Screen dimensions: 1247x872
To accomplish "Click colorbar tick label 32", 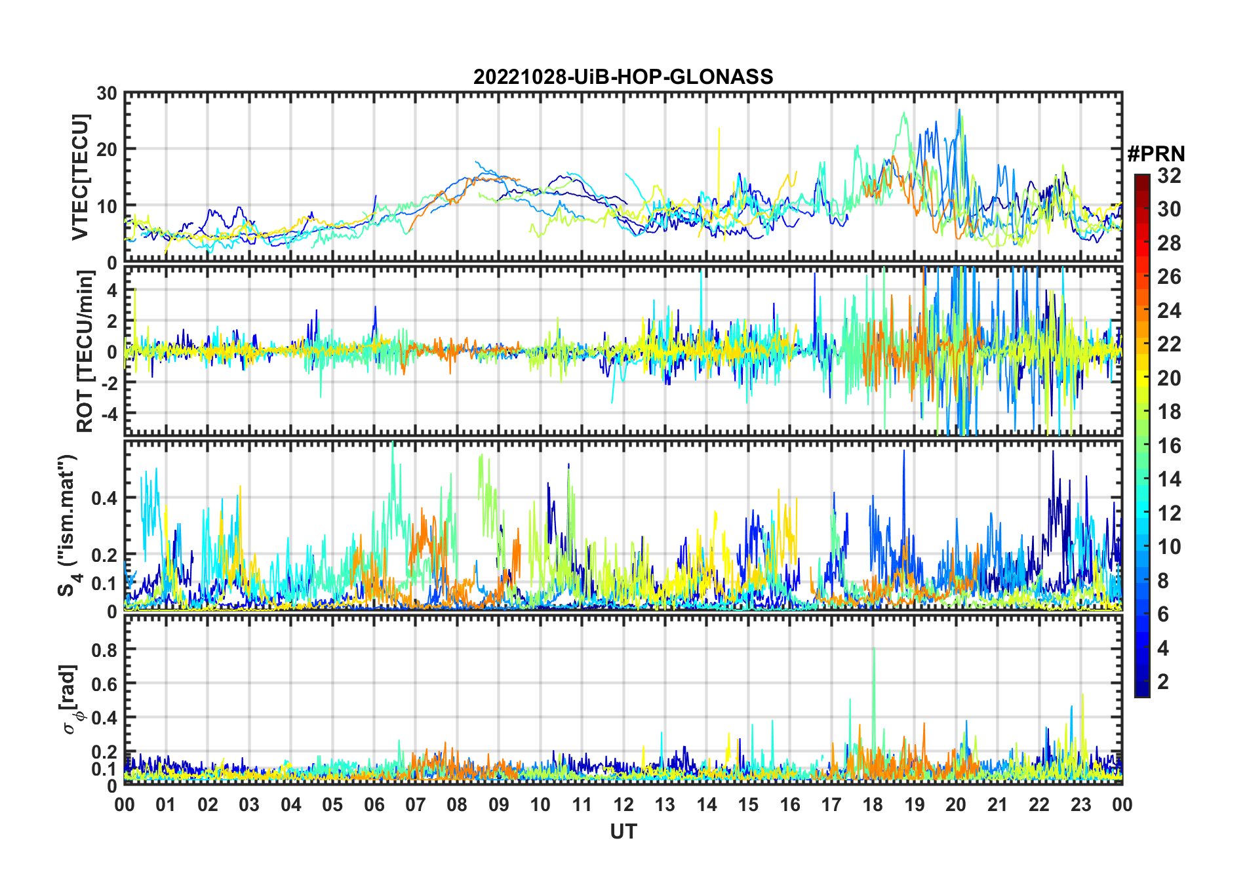I will (x=1169, y=176).
